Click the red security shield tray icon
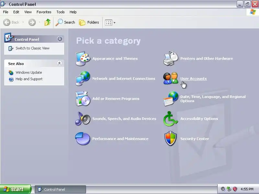Viewport: 259px width, 194px height. tap(235, 189)
